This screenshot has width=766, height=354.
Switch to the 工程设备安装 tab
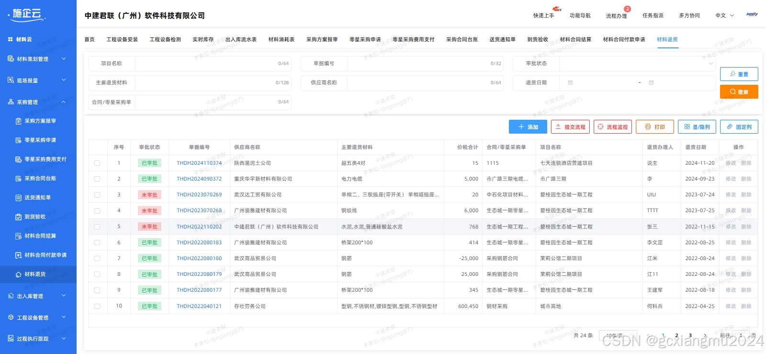click(x=122, y=39)
